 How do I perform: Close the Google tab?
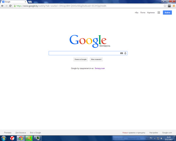tap(25, 2)
